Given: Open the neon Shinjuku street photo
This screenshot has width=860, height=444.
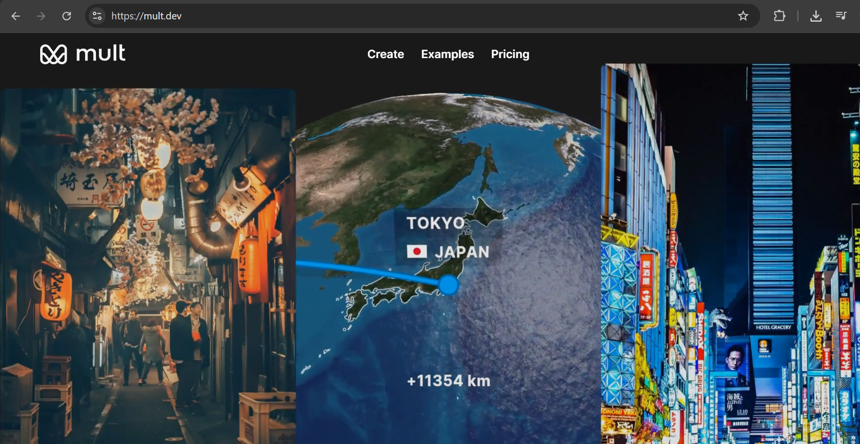Looking at the screenshot, I should [730, 254].
